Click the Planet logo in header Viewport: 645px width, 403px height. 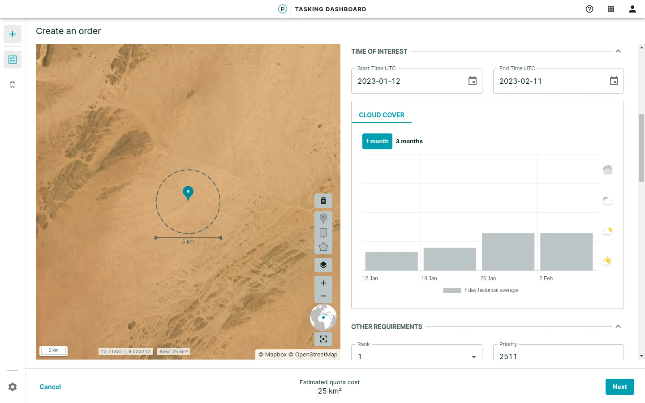[283, 9]
